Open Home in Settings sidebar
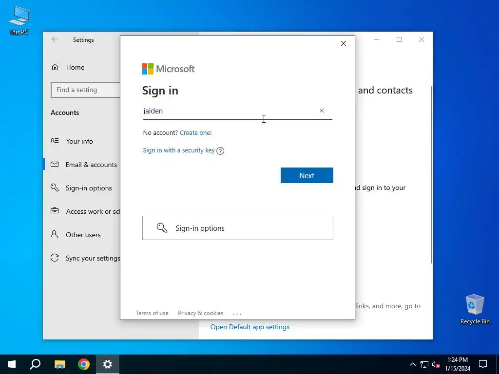Image resolution: width=499 pixels, height=374 pixels. pyautogui.click(x=75, y=67)
